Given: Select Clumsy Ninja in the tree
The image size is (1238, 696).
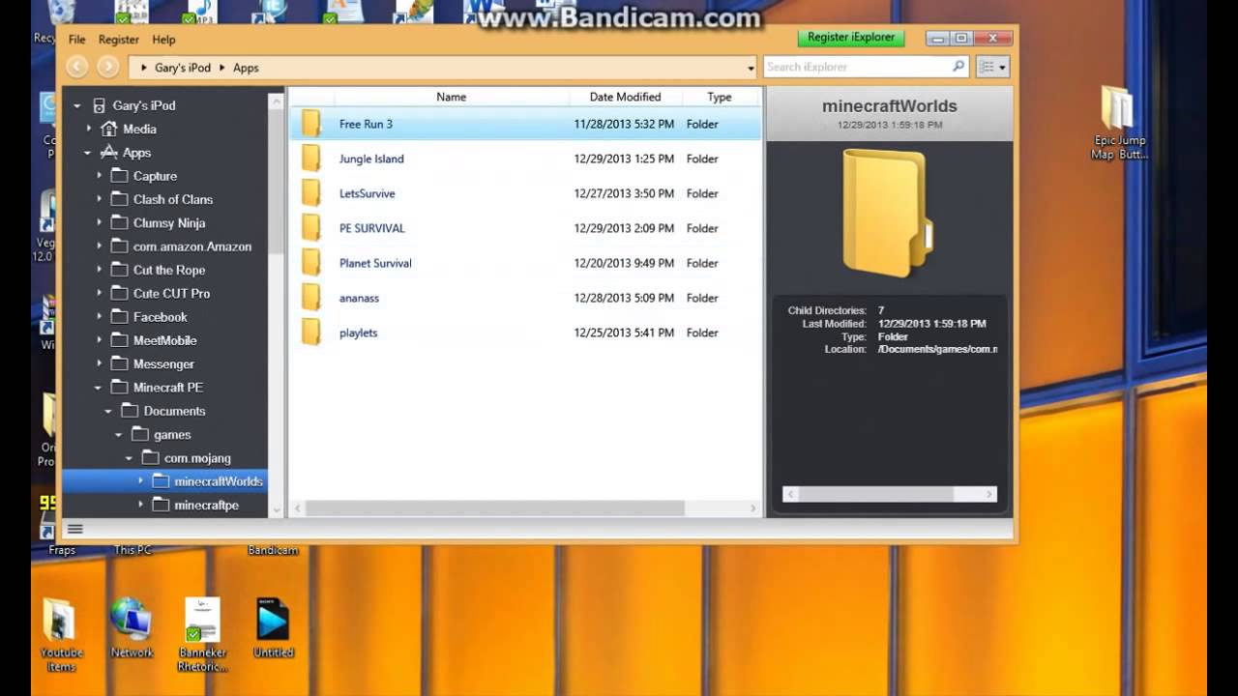Looking at the screenshot, I should pyautogui.click(x=169, y=223).
